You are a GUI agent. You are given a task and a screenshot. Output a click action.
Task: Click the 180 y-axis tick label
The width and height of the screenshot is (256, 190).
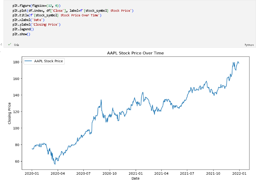pyautogui.click(x=16, y=62)
